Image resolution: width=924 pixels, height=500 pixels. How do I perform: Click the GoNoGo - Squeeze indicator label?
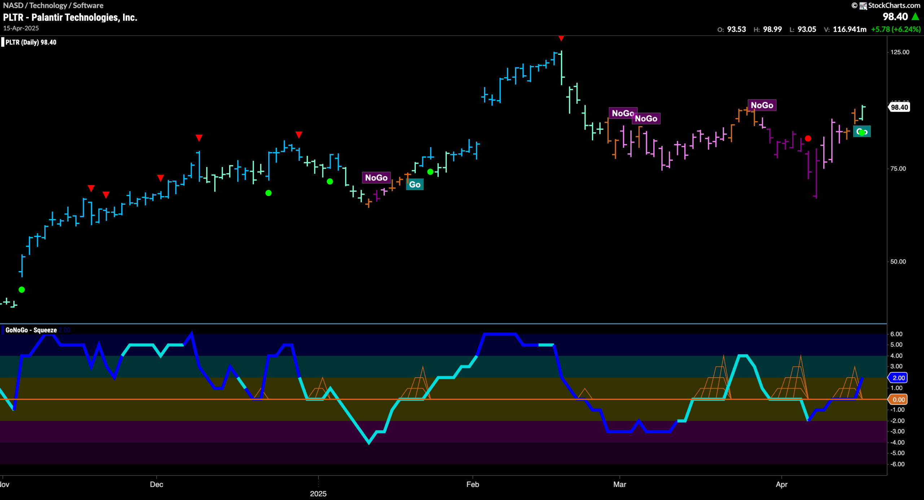(31, 330)
